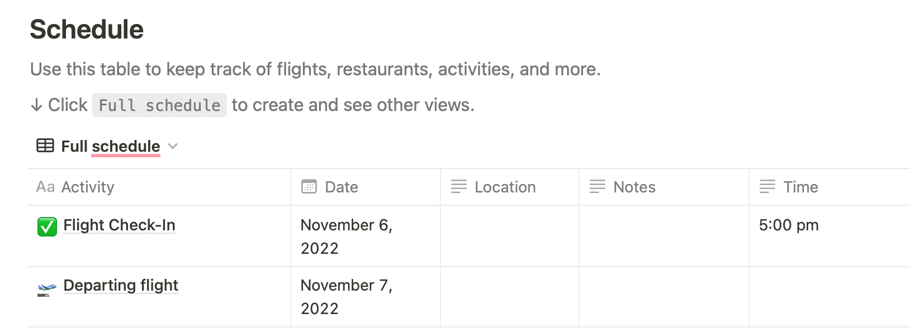Open the Date column header menu
Viewport: 910px width, 328px height.
(342, 187)
